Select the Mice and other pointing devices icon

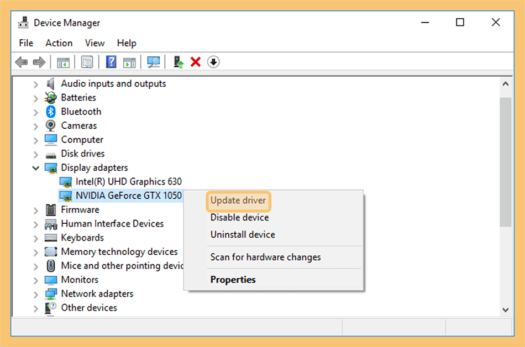click(x=50, y=266)
